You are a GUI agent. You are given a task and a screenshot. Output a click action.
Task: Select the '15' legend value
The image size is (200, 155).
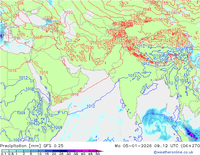[47, 154]
